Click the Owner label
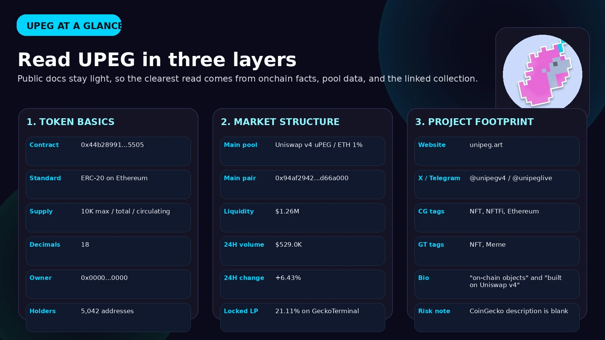Image resolution: width=605 pixels, height=340 pixels. [x=41, y=278]
